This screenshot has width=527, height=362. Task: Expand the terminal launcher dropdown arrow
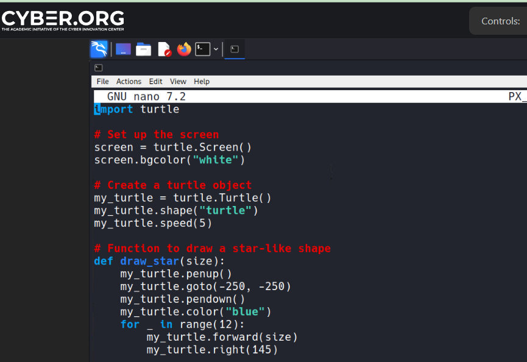216,49
